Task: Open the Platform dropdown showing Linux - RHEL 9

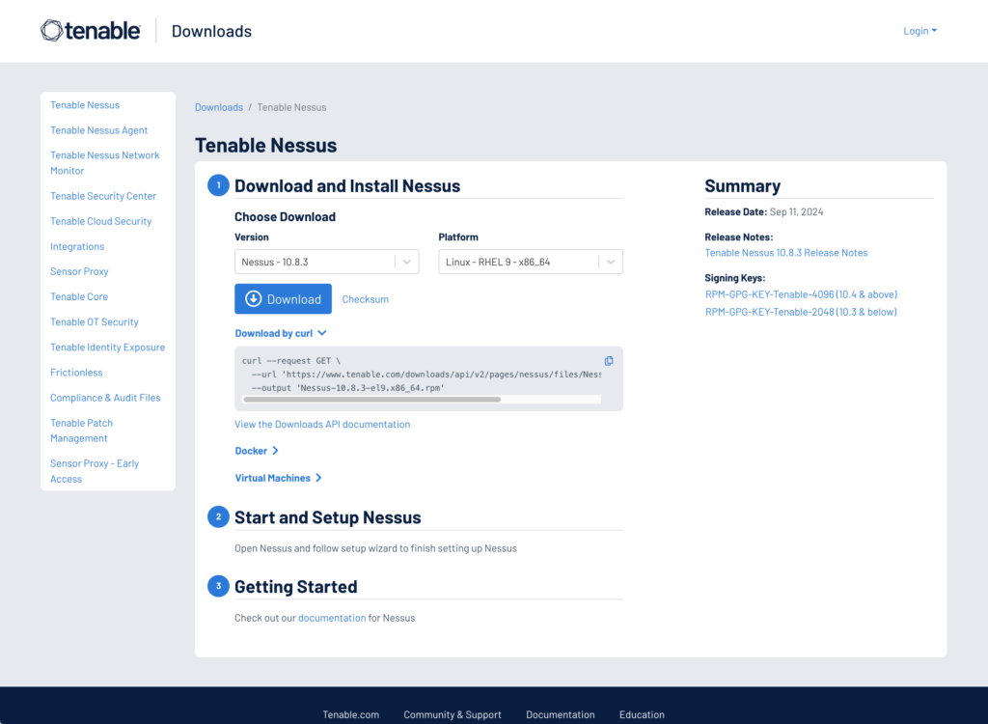Action: coord(531,262)
